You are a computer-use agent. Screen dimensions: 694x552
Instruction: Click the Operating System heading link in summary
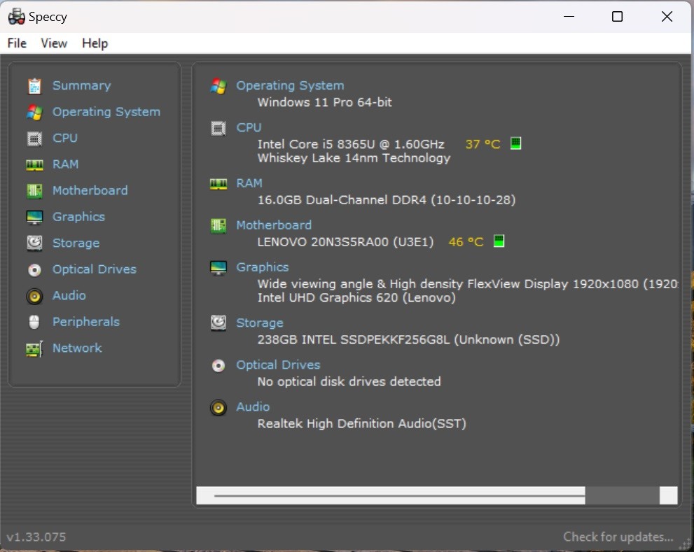tap(290, 85)
